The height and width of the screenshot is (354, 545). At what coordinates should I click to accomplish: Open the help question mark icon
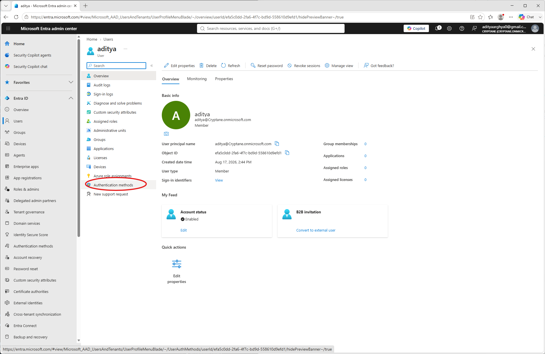click(462, 28)
